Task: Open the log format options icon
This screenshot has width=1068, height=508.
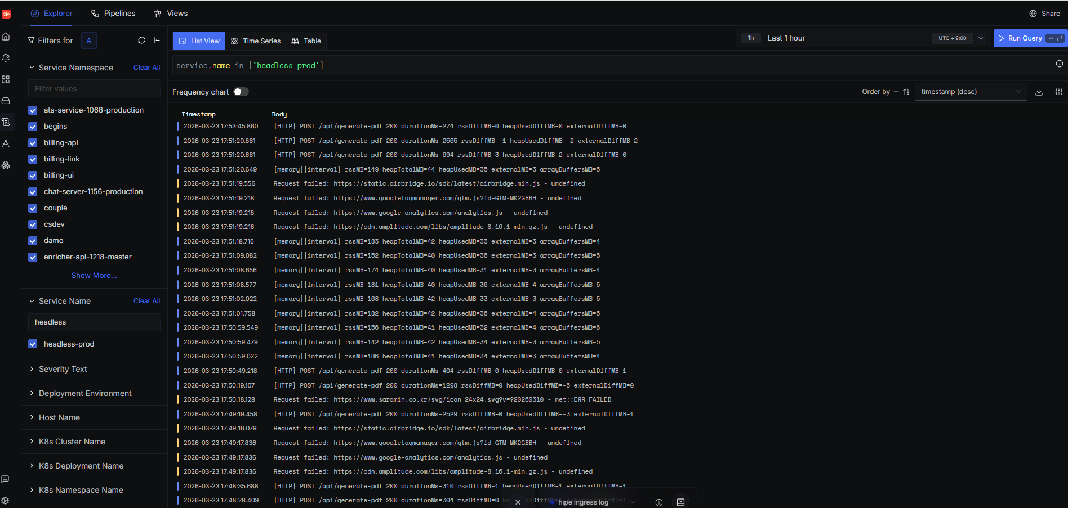Action: [1059, 92]
